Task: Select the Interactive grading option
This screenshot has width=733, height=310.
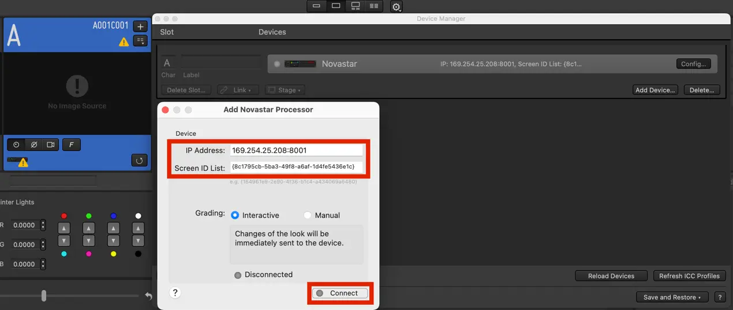Action: click(235, 215)
